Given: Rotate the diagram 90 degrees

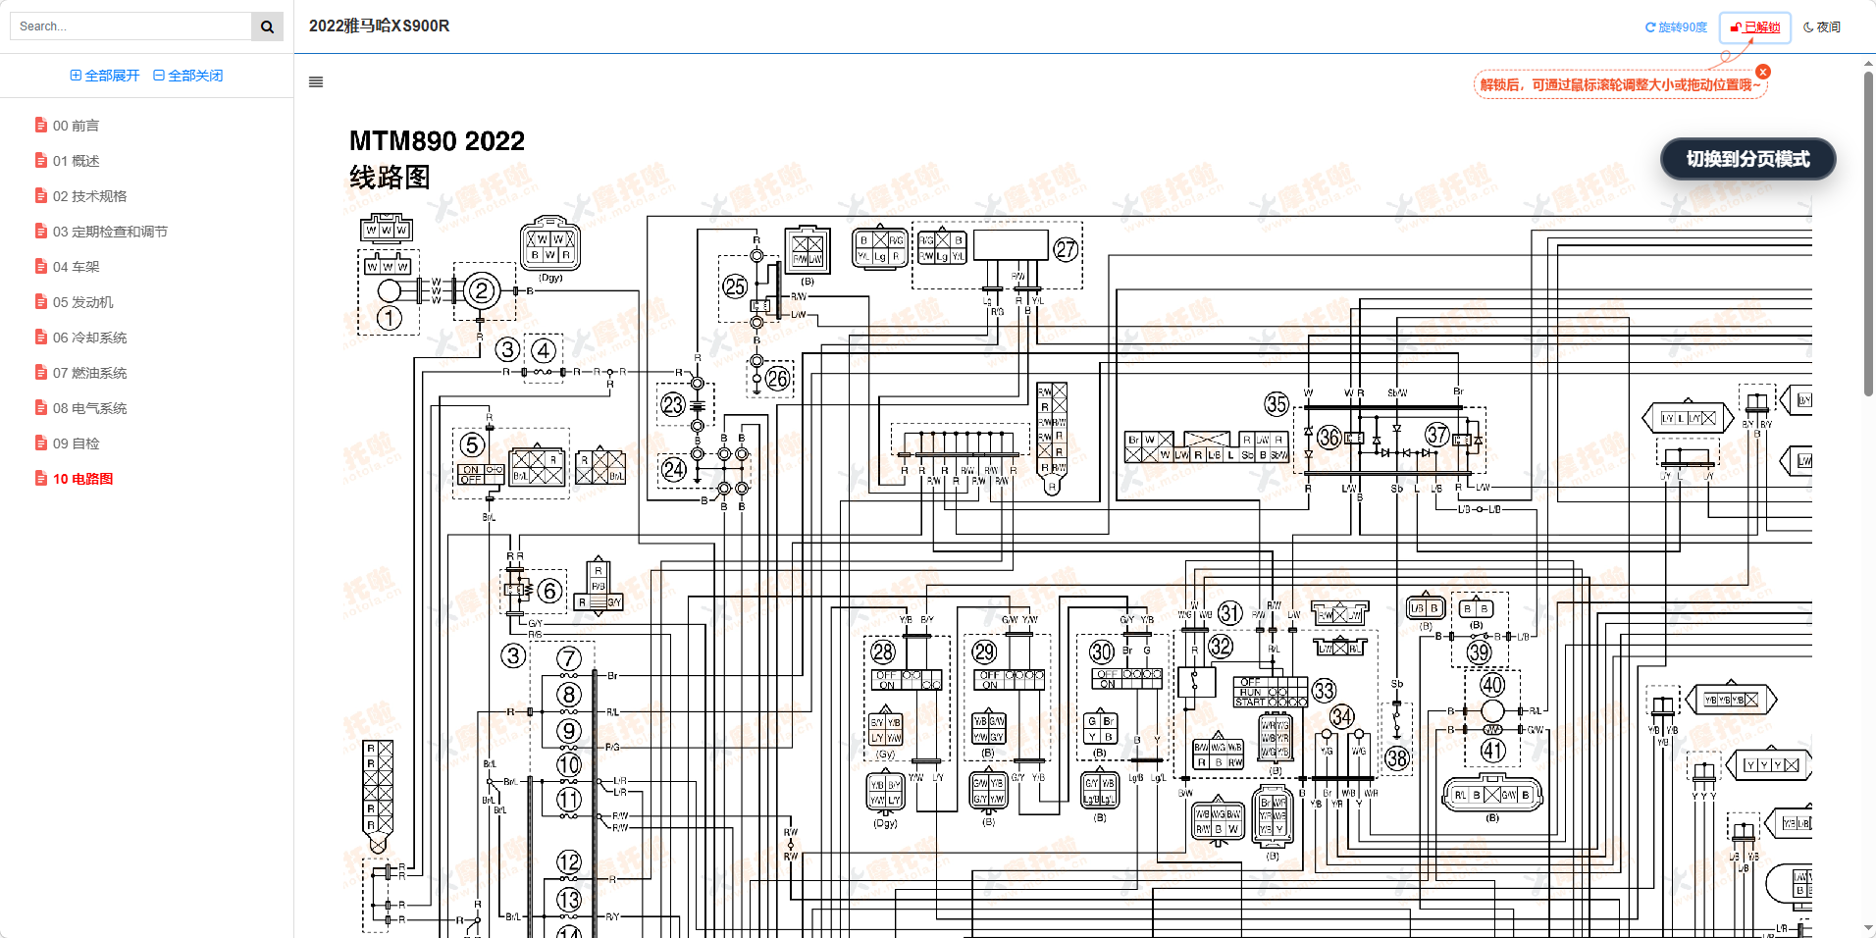Looking at the screenshot, I should point(1676,27).
